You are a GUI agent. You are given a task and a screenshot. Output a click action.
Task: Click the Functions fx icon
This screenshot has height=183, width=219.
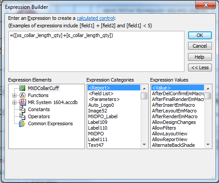pos(23,95)
